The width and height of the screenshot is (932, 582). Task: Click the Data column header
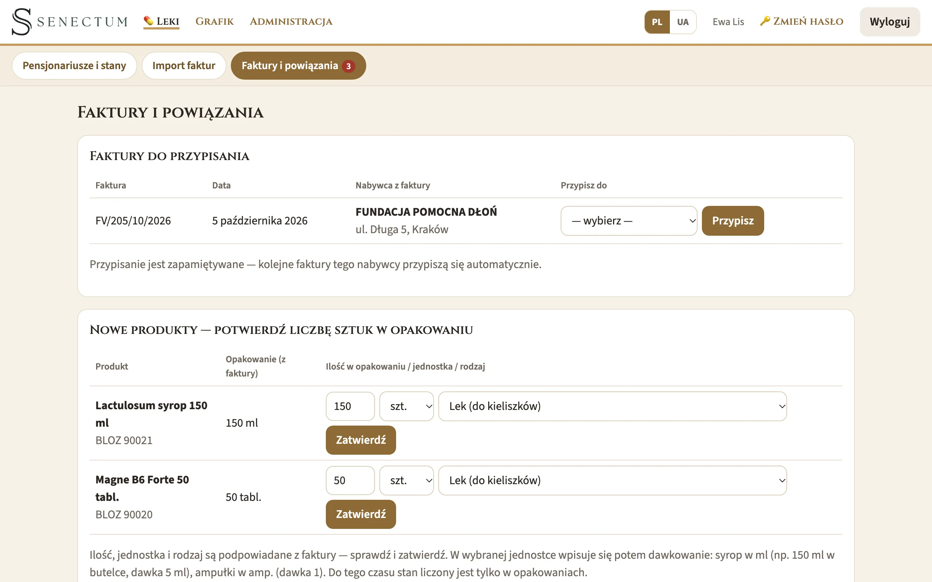(221, 186)
